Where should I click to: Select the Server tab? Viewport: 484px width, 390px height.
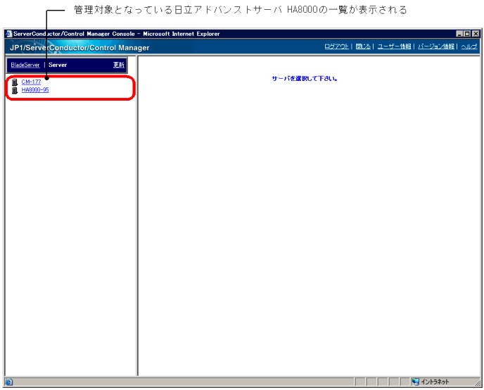pos(58,65)
